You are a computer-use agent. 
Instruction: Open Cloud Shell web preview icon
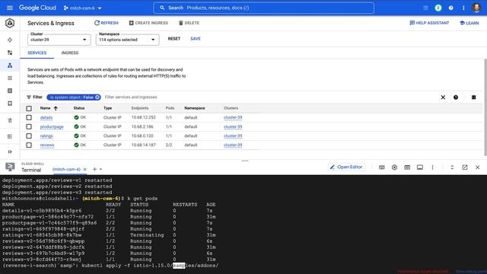(407, 167)
